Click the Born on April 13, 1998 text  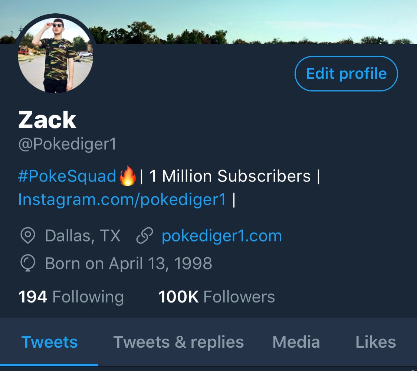128,264
